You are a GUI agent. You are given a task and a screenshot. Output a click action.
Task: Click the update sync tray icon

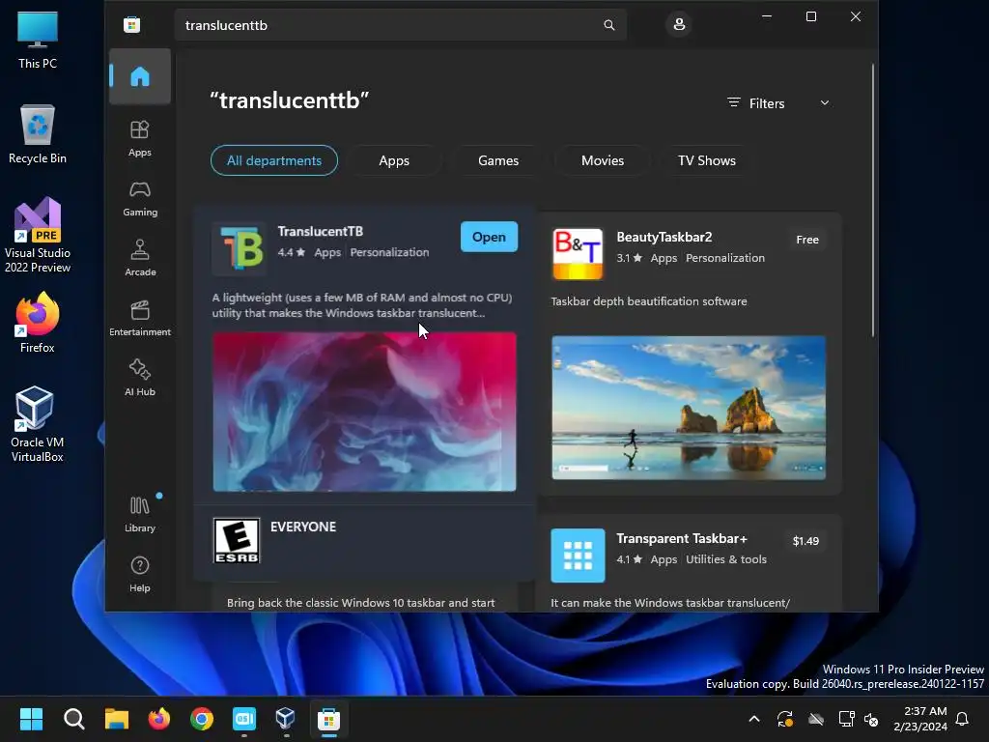[784, 719]
